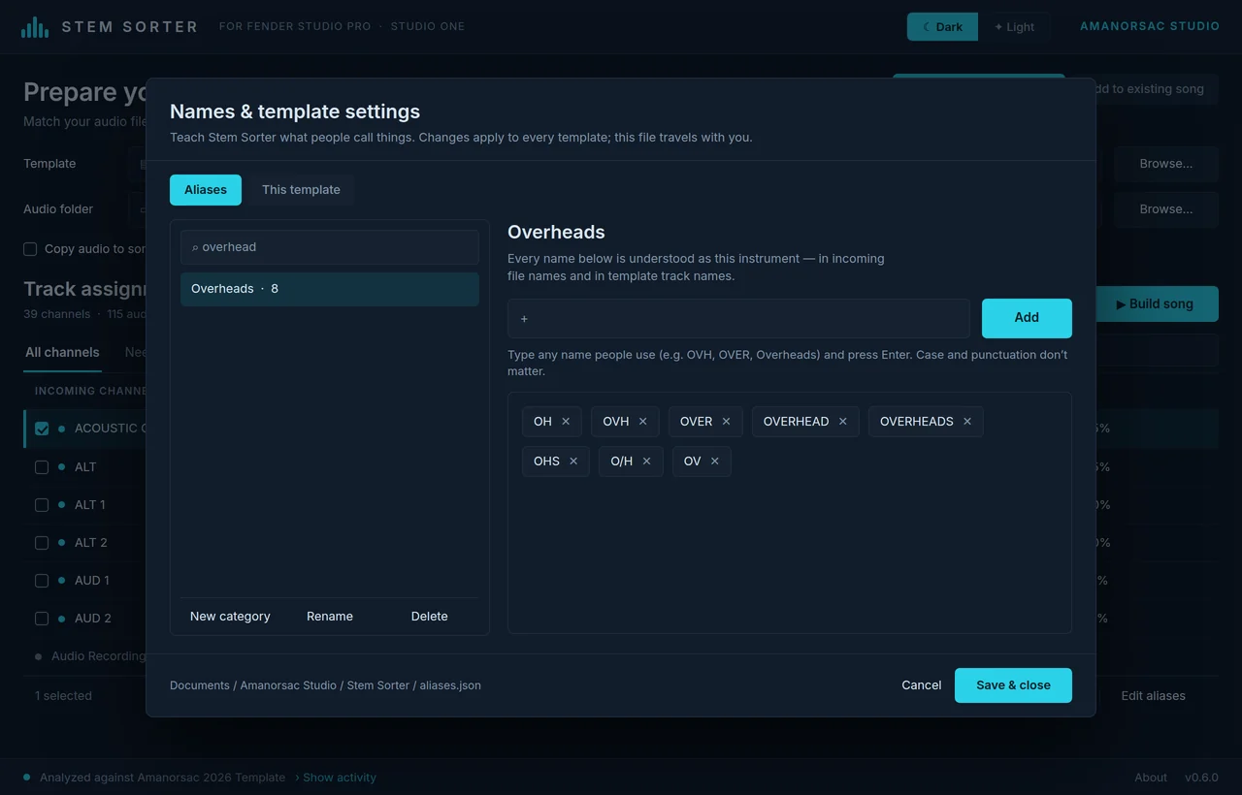The width and height of the screenshot is (1242, 795).
Task: Check the ALT 2 channel checkbox
Action: click(x=42, y=543)
